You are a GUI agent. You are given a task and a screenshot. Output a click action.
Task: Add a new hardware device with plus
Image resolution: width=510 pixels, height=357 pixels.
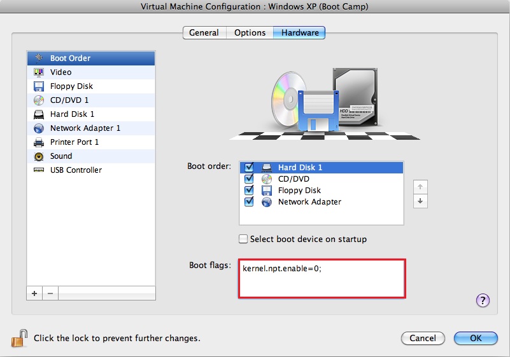(34, 293)
